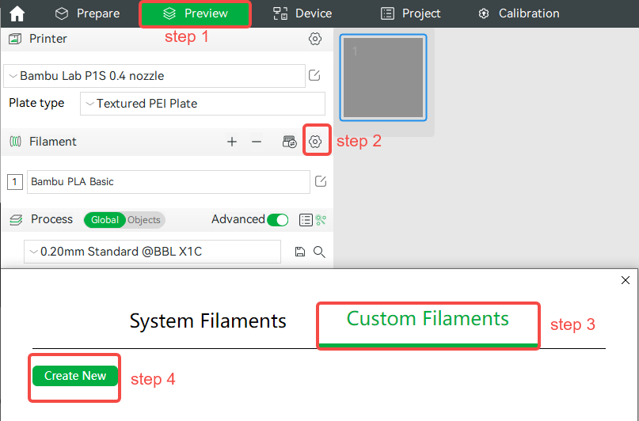Save the process preset with disk icon
This screenshot has height=421, width=639.
tap(300, 252)
